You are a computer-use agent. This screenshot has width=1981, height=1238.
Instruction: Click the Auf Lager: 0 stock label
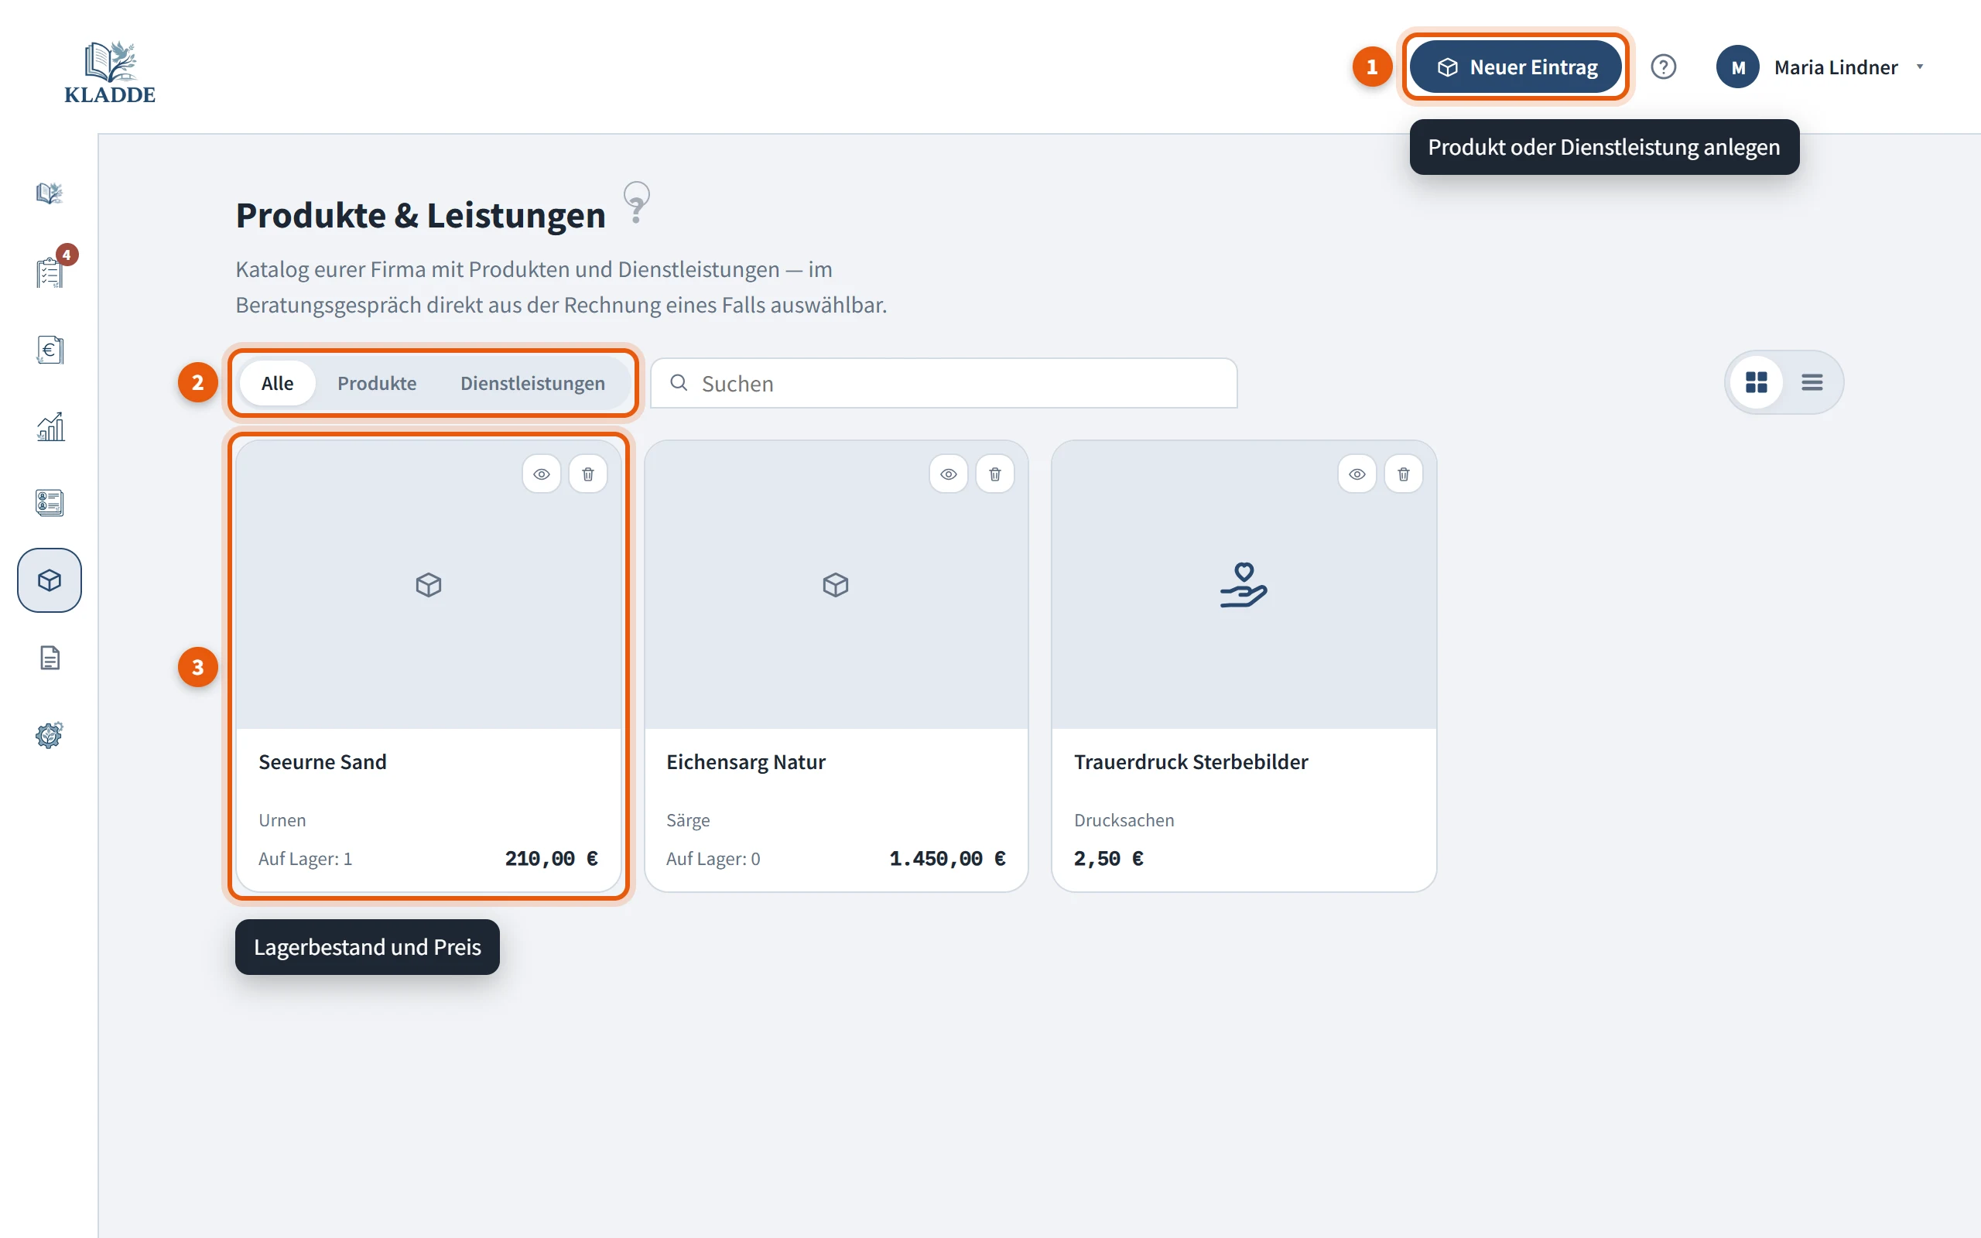713,859
